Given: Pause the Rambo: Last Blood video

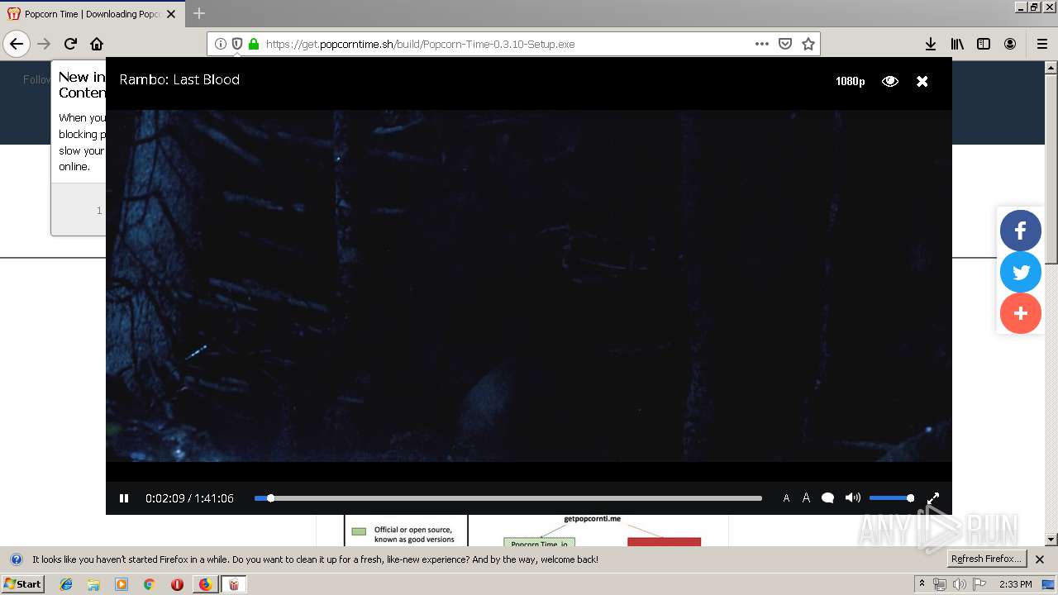Looking at the screenshot, I should click(x=124, y=498).
